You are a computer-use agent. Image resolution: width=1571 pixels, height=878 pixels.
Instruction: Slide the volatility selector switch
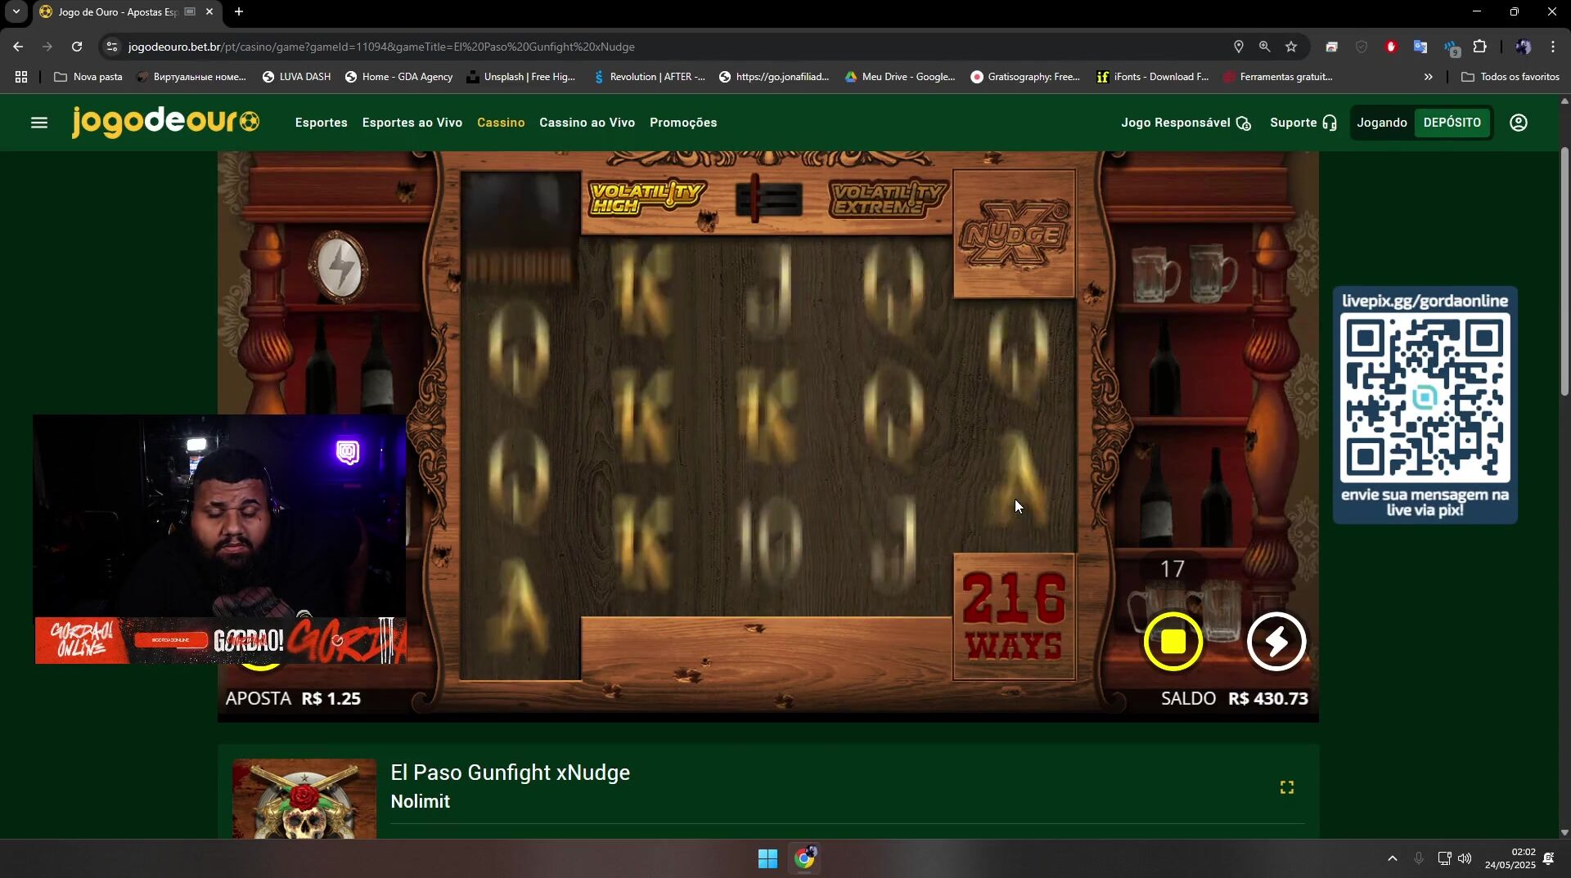click(767, 198)
